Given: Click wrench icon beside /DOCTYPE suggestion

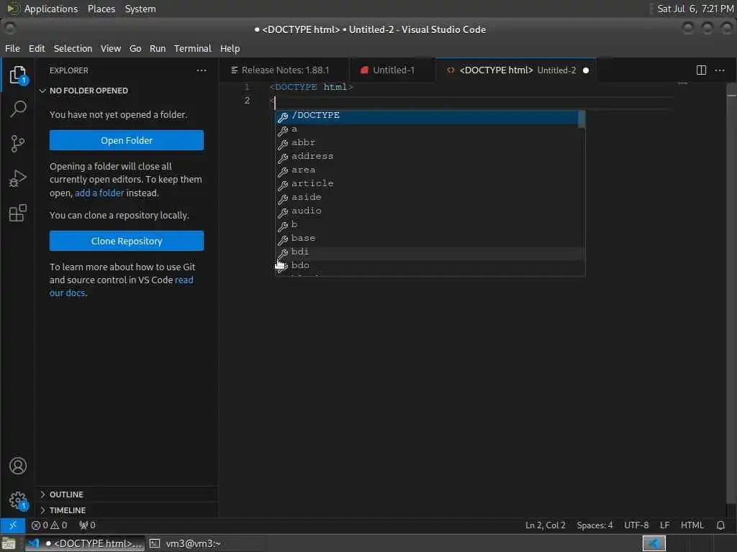Looking at the screenshot, I should pyautogui.click(x=282, y=117).
